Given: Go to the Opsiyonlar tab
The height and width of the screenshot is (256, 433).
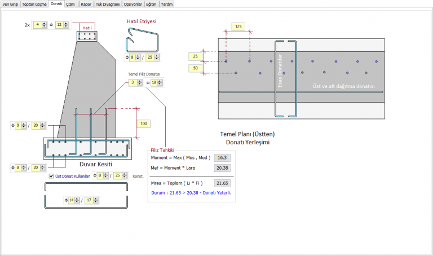Looking at the screenshot, I should tap(133, 4).
